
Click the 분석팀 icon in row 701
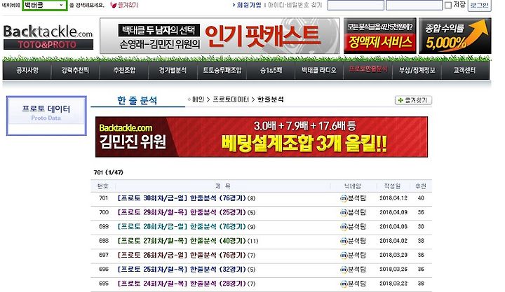pyautogui.click(x=344, y=198)
